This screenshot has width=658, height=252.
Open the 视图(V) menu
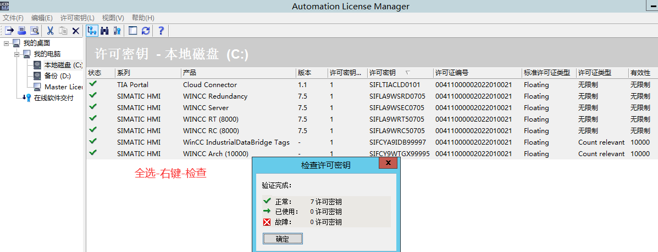coord(113,18)
